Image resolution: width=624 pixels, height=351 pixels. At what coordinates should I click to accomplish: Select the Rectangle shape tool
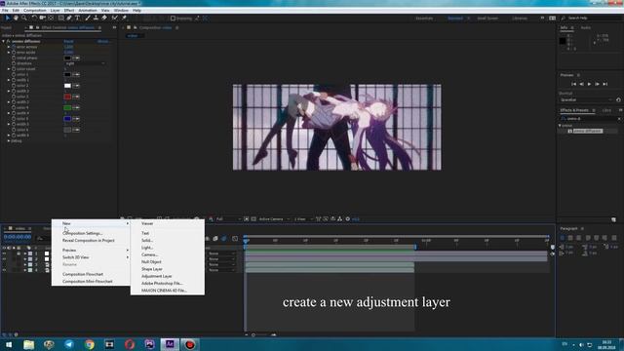pyautogui.click(x=60, y=18)
